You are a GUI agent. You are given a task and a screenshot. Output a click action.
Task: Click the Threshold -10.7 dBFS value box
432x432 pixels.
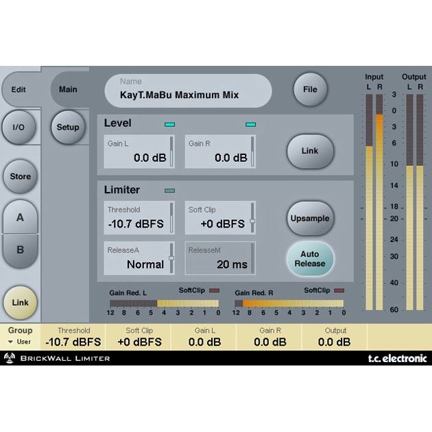[x=139, y=217]
